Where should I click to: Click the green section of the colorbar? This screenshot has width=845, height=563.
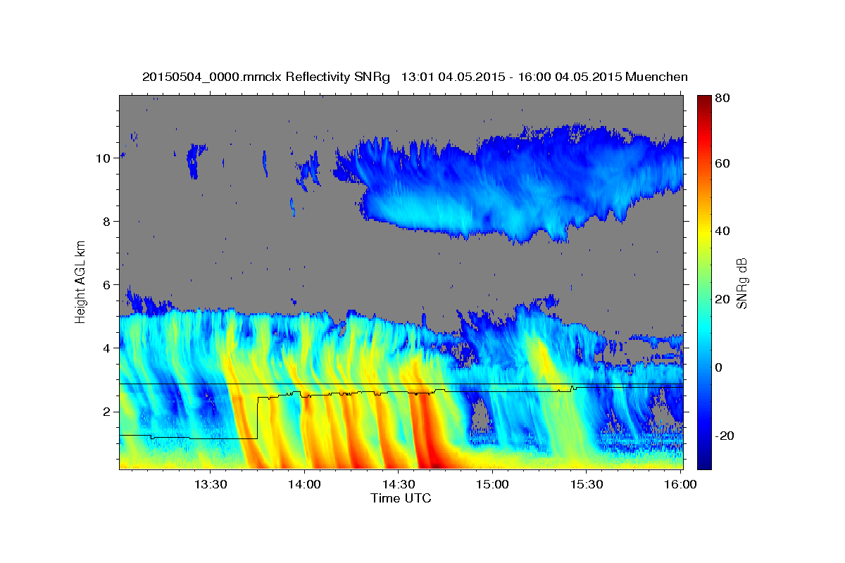point(704,281)
